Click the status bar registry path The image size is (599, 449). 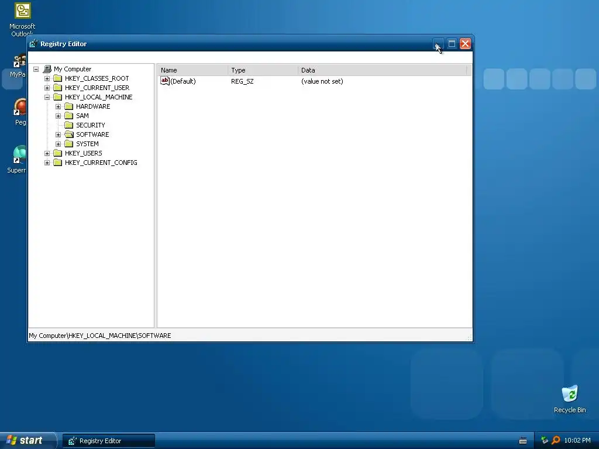[x=99, y=336]
